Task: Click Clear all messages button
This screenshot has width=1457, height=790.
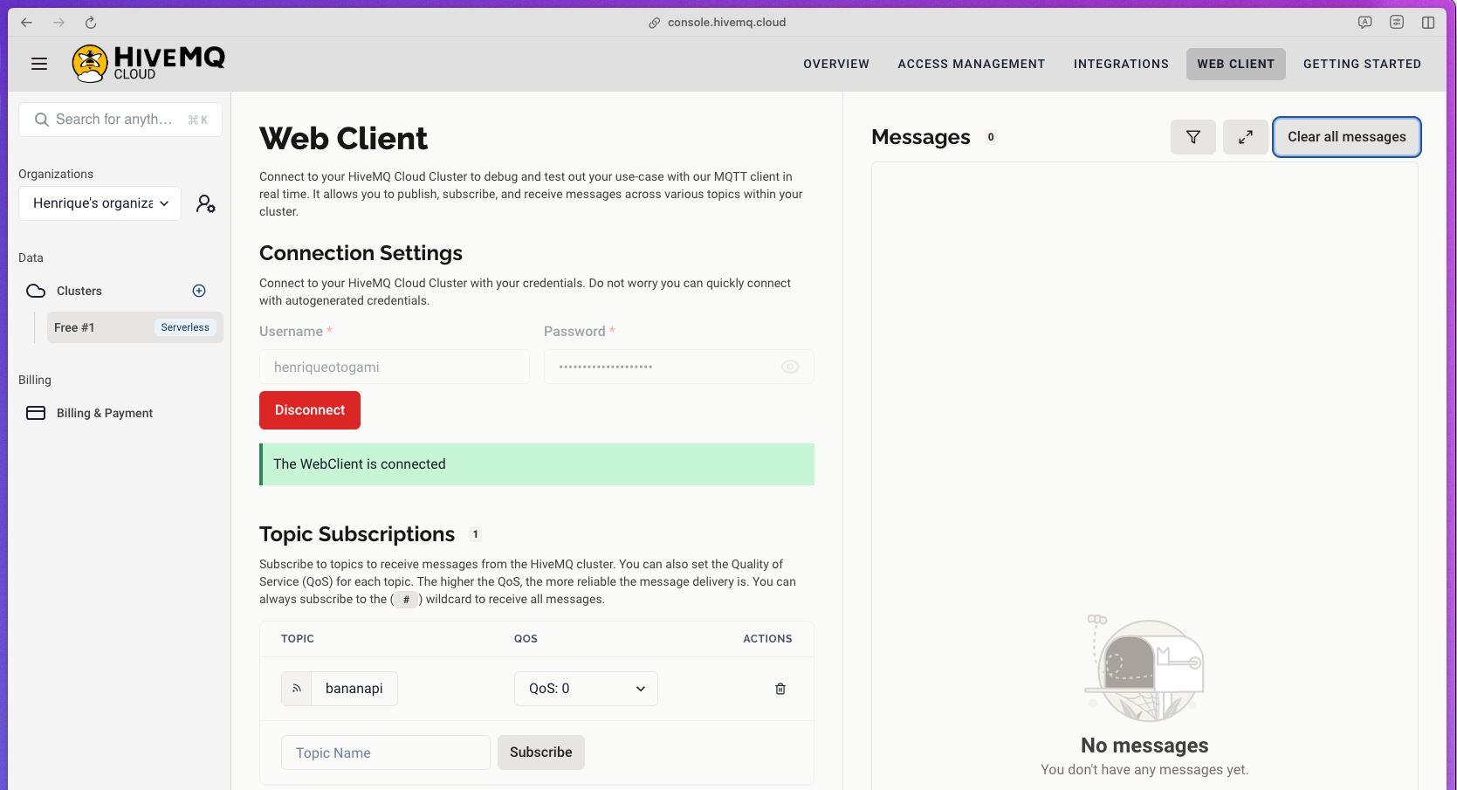Action: click(1347, 137)
